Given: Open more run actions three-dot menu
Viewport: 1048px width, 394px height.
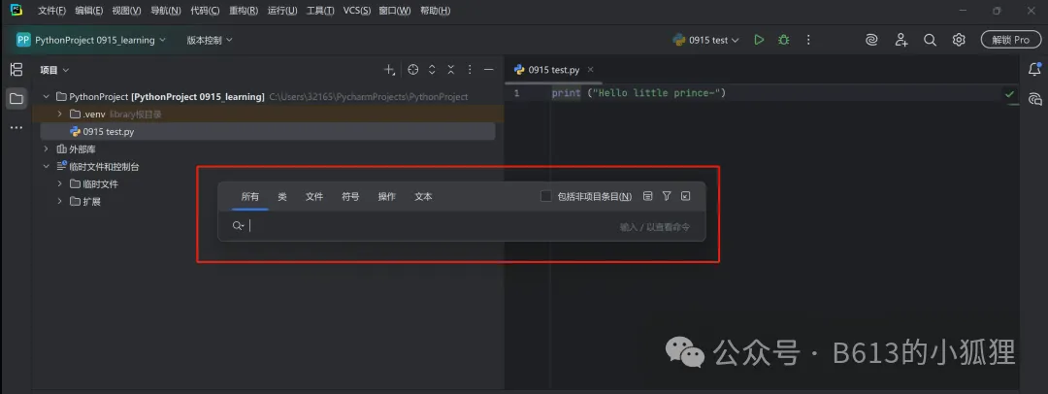Looking at the screenshot, I should pos(808,40).
